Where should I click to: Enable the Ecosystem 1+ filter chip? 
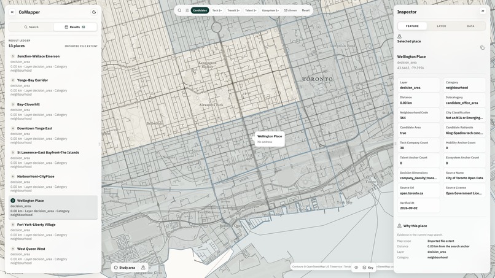271,10
